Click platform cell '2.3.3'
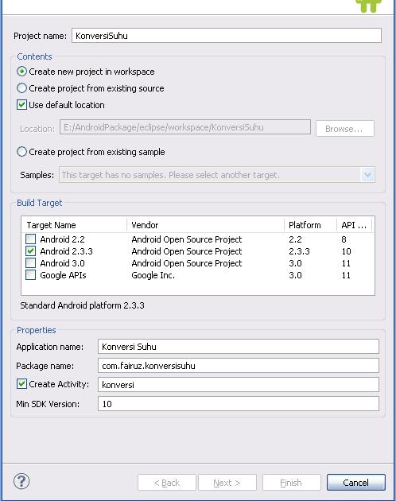Screen dimensions: 396x501 pyautogui.click(x=299, y=251)
